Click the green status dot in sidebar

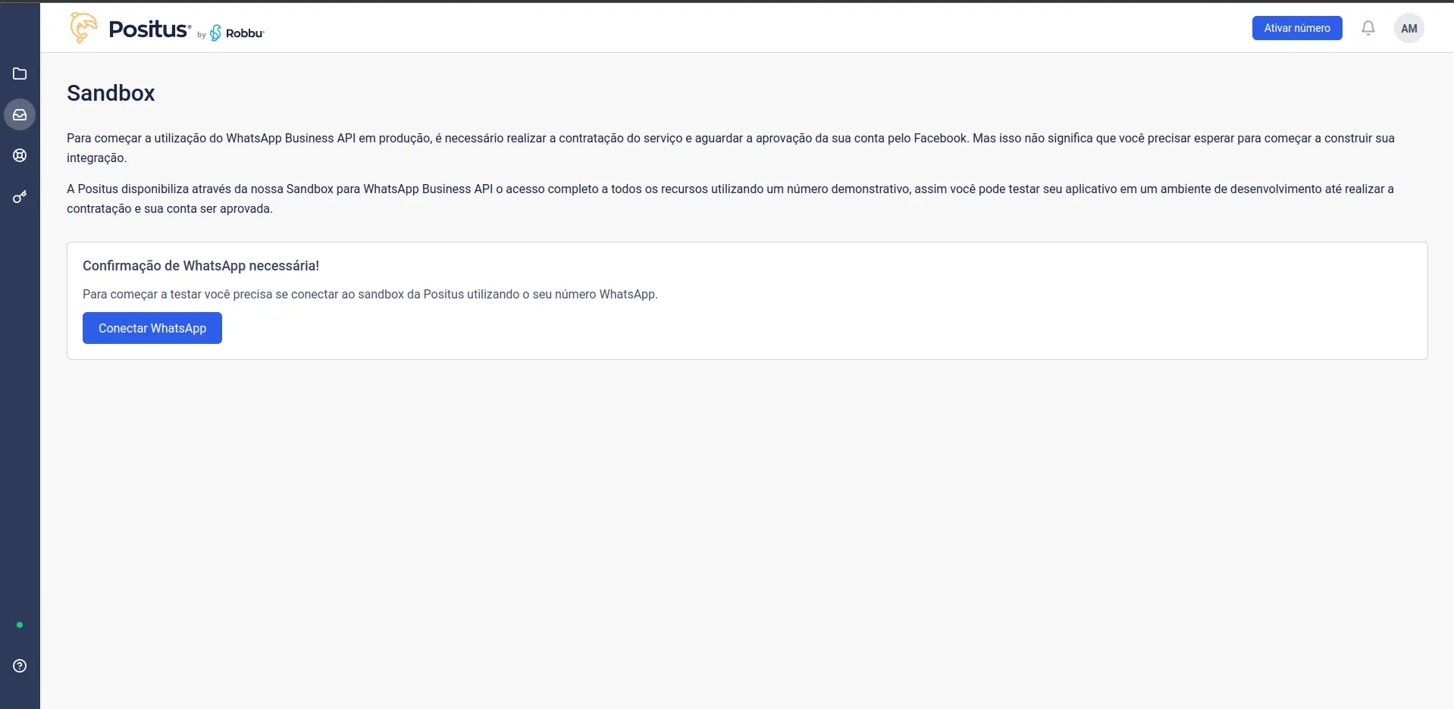coord(20,625)
